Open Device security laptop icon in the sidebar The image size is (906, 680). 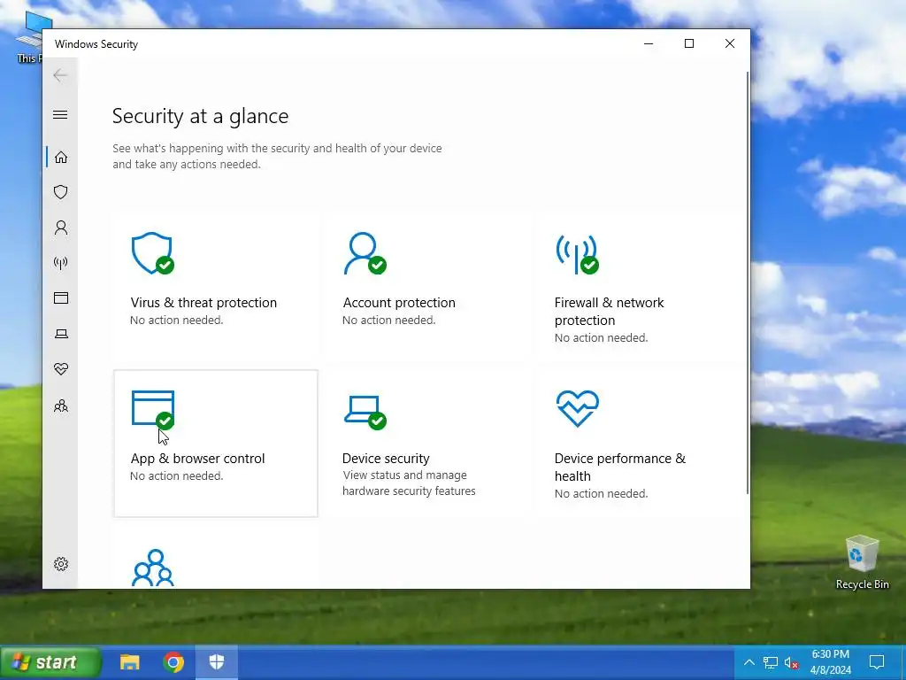pos(61,334)
